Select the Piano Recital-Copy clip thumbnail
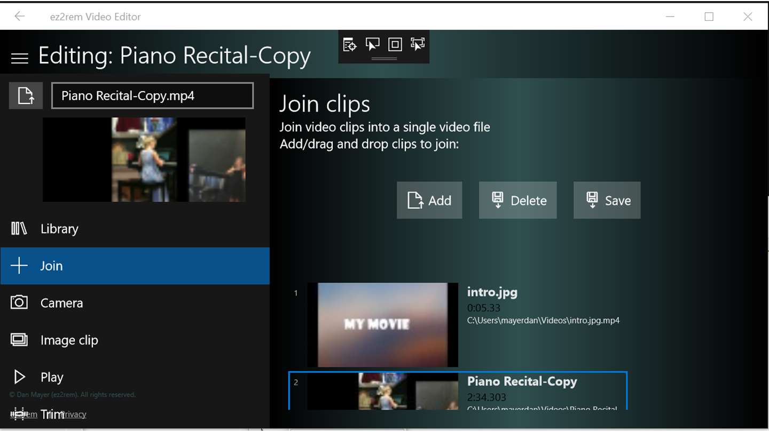The width and height of the screenshot is (769, 432). 383,391
